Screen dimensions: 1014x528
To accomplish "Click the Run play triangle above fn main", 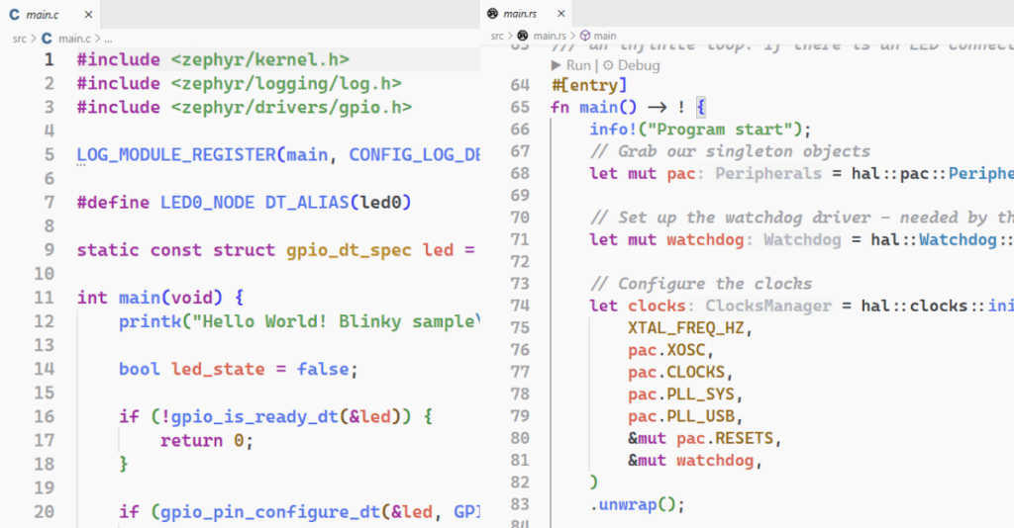I will point(557,65).
